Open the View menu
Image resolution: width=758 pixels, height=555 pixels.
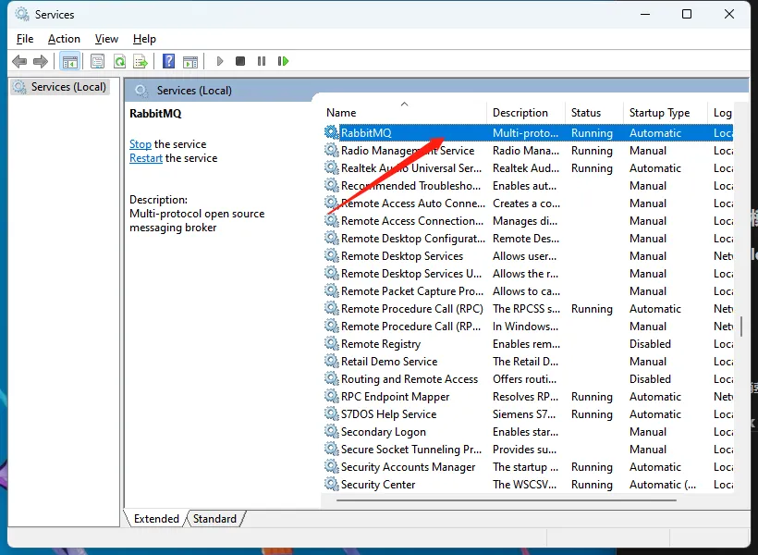coord(106,39)
